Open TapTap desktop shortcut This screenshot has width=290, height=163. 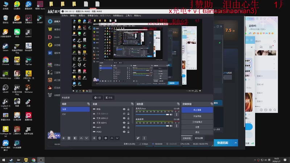(x=28, y=61)
